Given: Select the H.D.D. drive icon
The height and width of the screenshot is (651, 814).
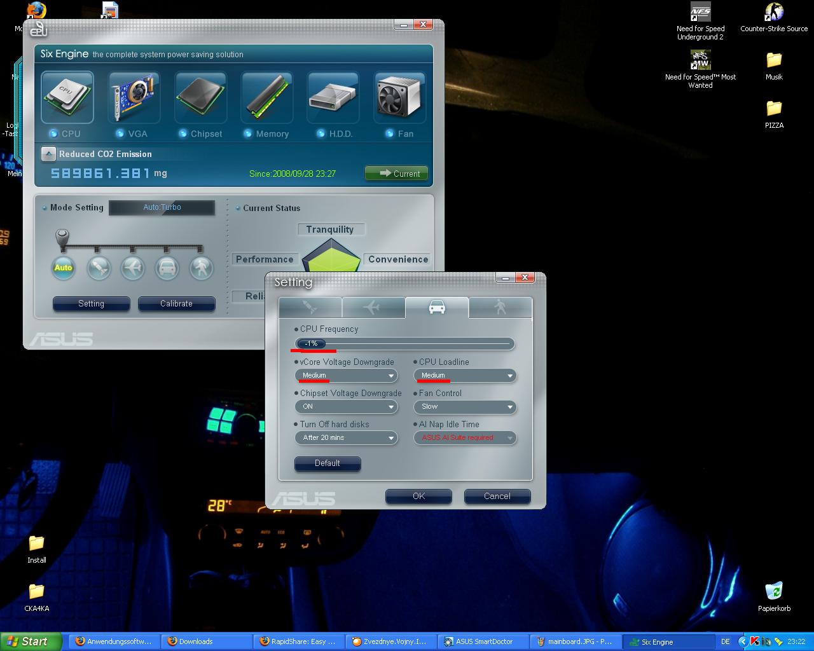Looking at the screenshot, I should pyautogui.click(x=333, y=97).
